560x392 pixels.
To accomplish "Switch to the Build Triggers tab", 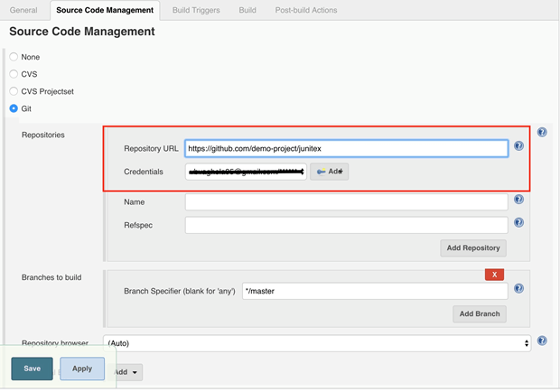I will coord(196,10).
